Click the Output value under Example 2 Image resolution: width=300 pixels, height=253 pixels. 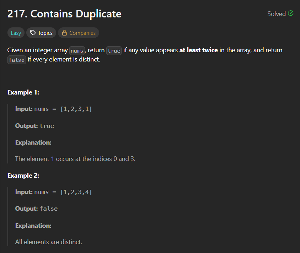pyautogui.click(x=49, y=209)
